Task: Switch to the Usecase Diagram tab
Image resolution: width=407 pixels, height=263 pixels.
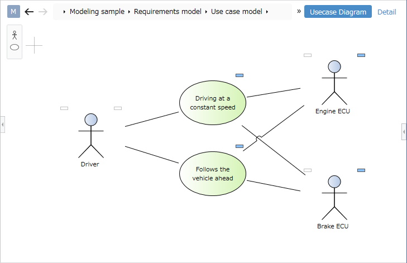Action: pyautogui.click(x=338, y=12)
